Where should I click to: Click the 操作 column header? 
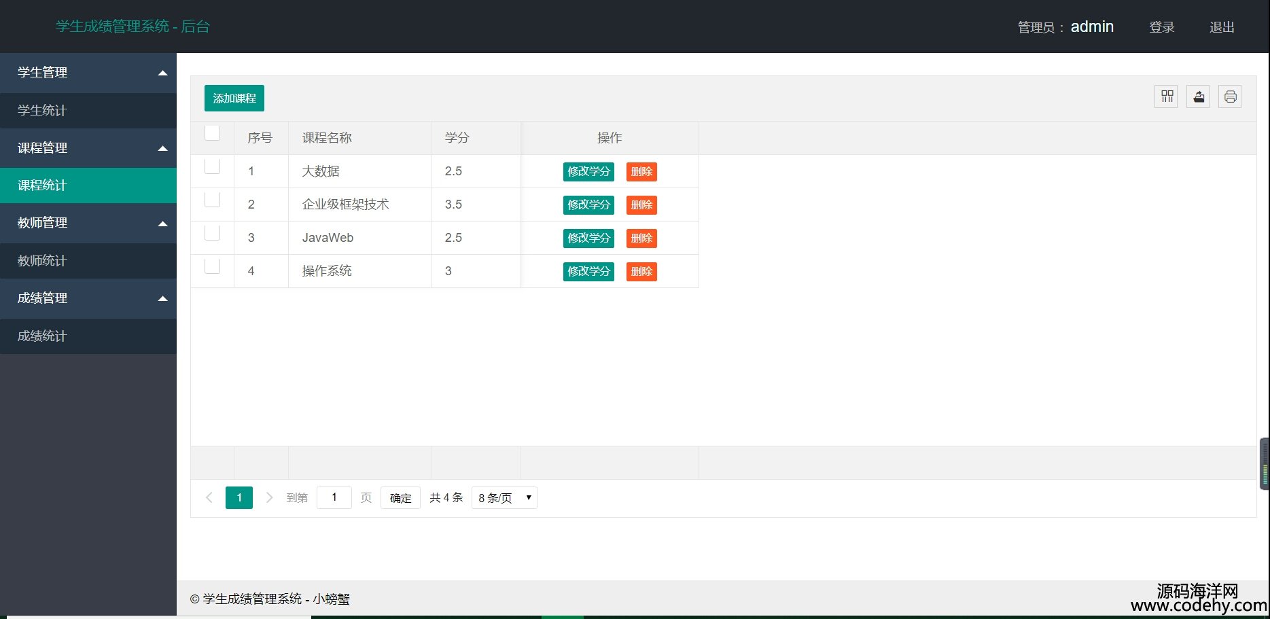610,138
